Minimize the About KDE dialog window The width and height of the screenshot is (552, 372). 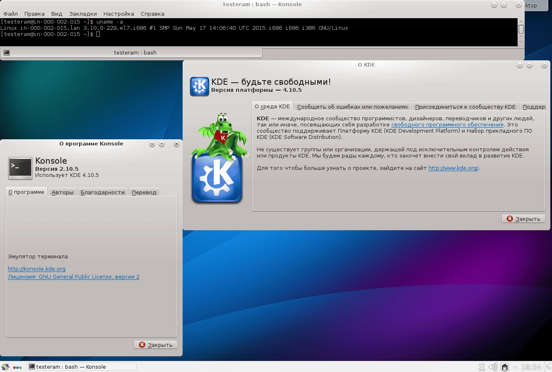520,65
